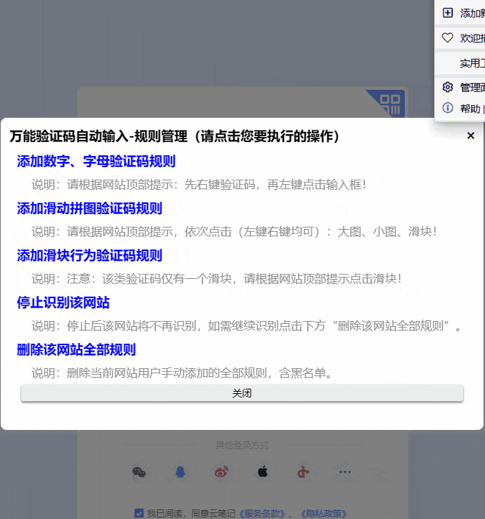The width and height of the screenshot is (485, 519).
Task: Close rule dialog with the X
Action: coord(471,135)
